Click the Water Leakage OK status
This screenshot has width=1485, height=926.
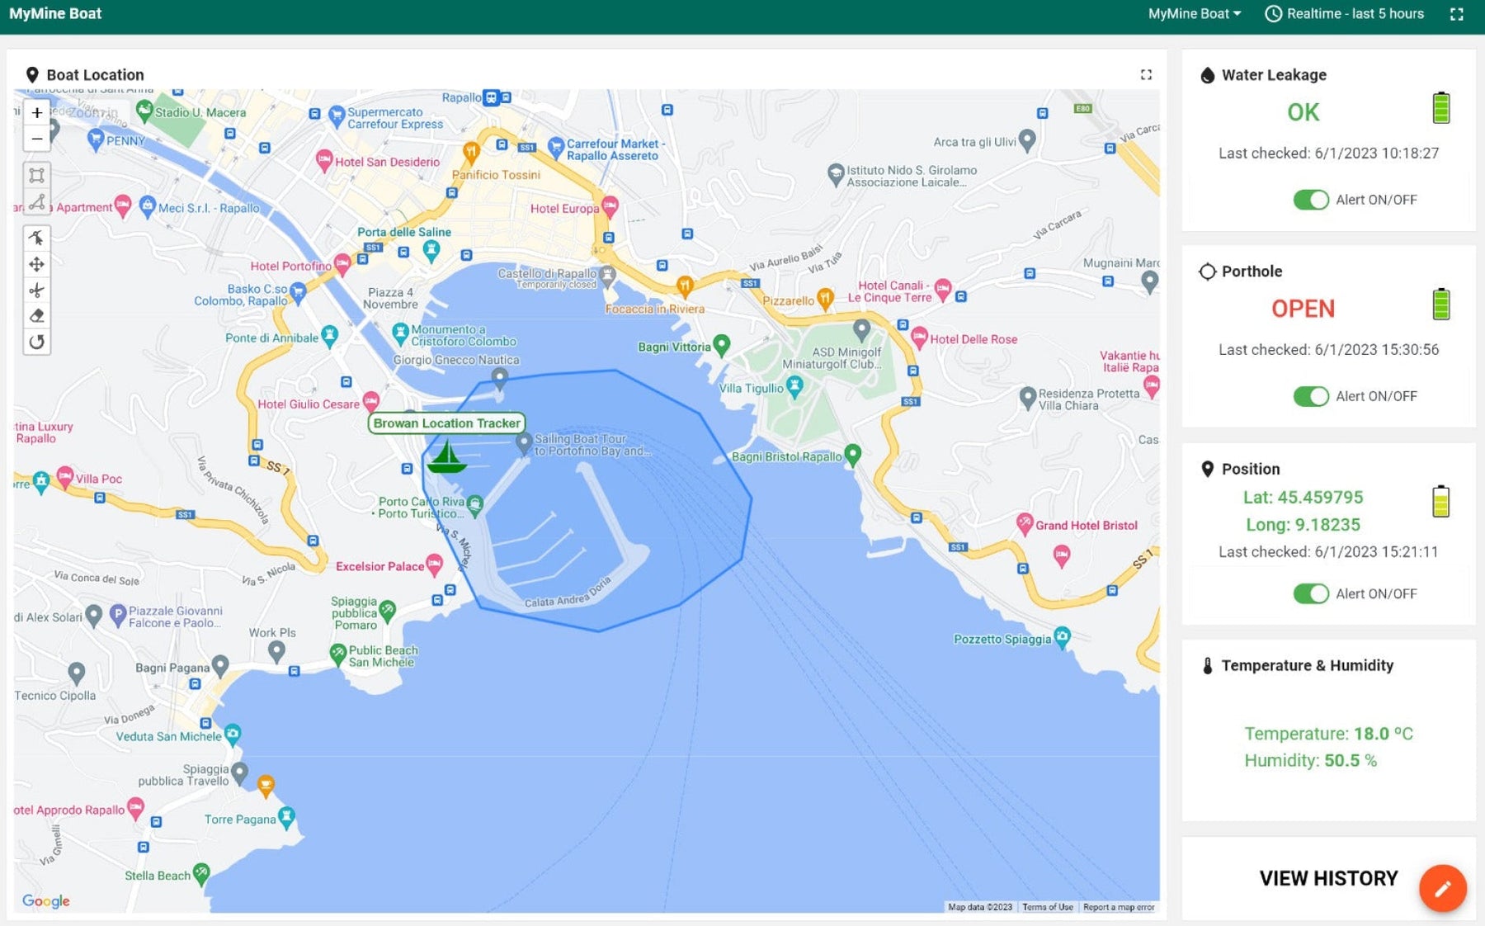[x=1303, y=112]
